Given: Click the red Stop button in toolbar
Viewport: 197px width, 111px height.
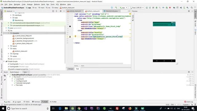Looking at the screenshot, I should pos(170,7).
